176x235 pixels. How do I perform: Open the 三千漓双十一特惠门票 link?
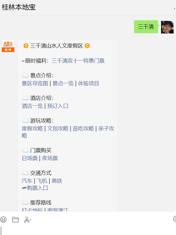pos(78,61)
